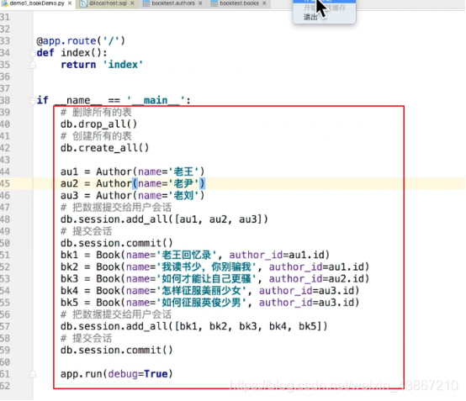Close the booktest.books tab
This screenshot has width=466, height=401.
tap(264, 3)
